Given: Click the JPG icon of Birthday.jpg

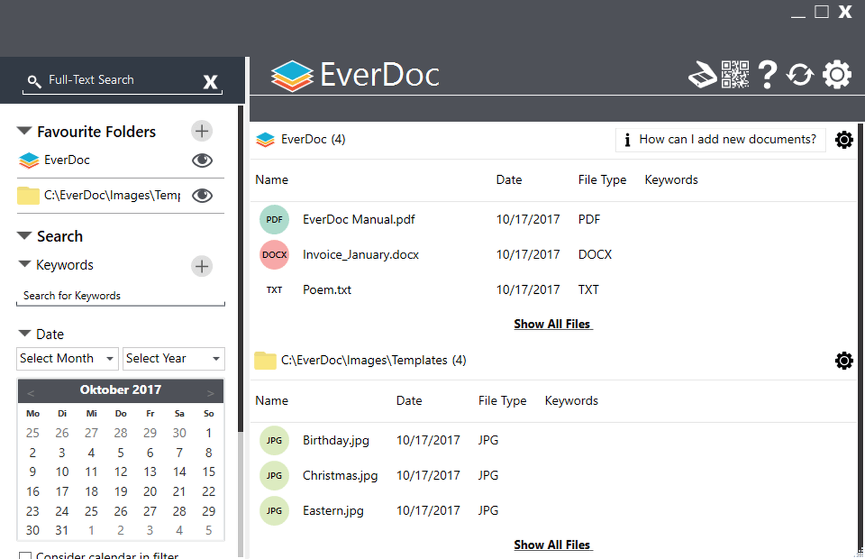Looking at the screenshot, I should [274, 440].
